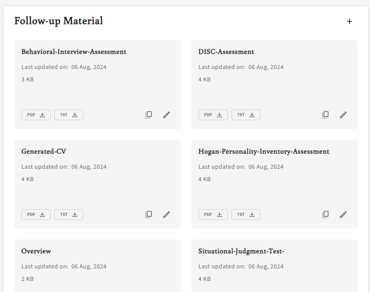The width and height of the screenshot is (370, 292).
Task: Open the Overview document card
Action: (x=36, y=251)
